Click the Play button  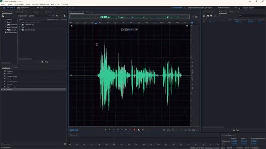tap(109, 130)
